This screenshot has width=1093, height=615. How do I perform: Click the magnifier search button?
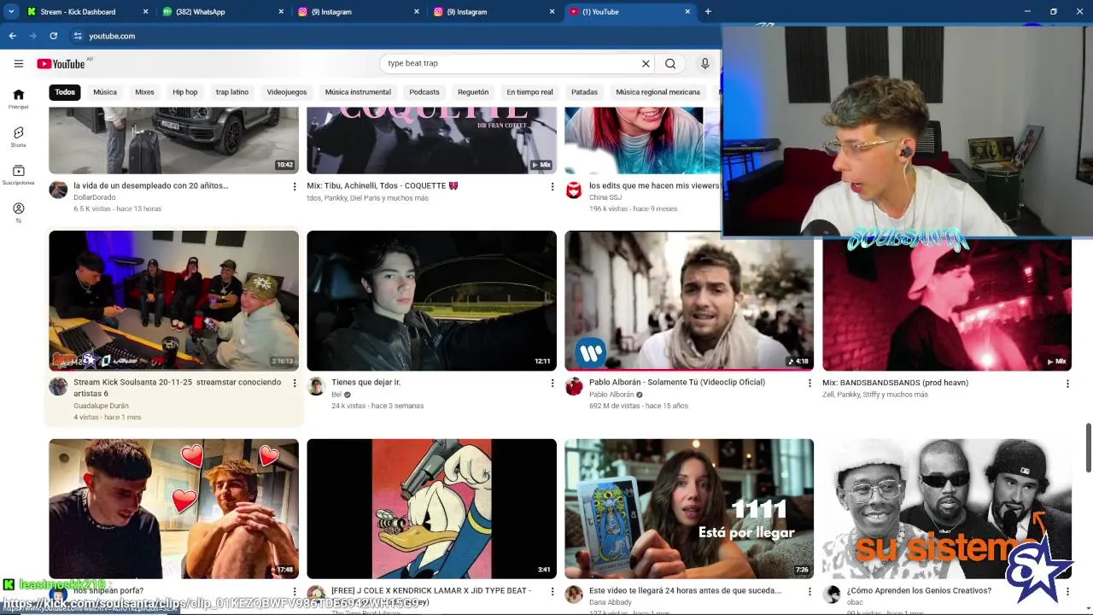[x=670, y=63]
